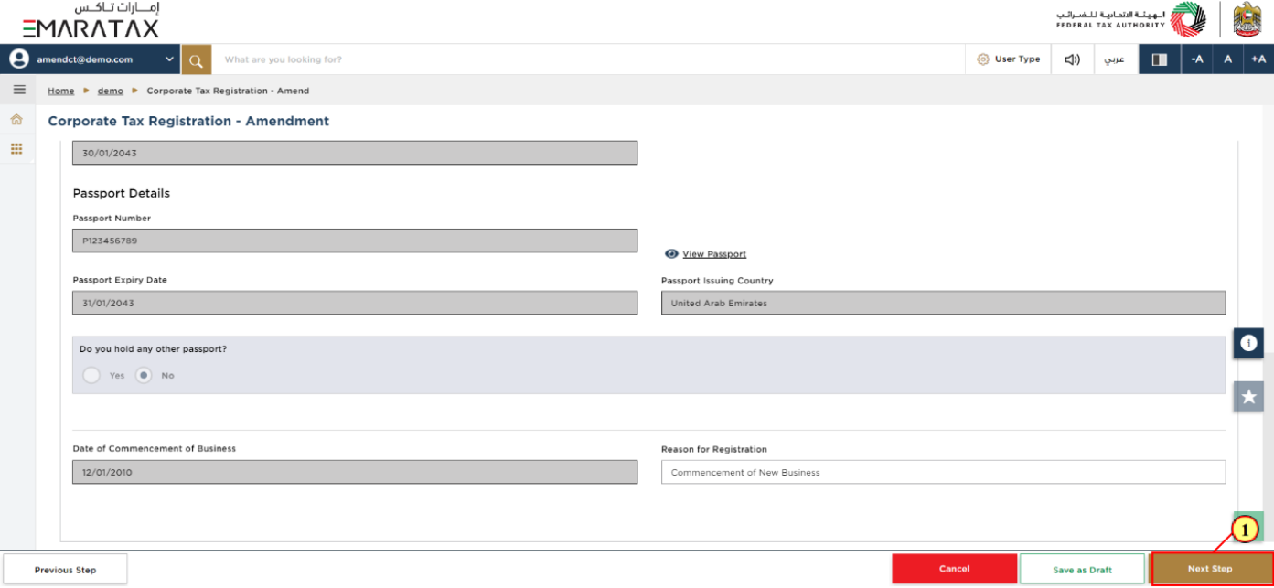Image resolution: width=1274 pixels, height=588 pixels.
Task: Click the user profile avatar icon
Action: point(18,59)
